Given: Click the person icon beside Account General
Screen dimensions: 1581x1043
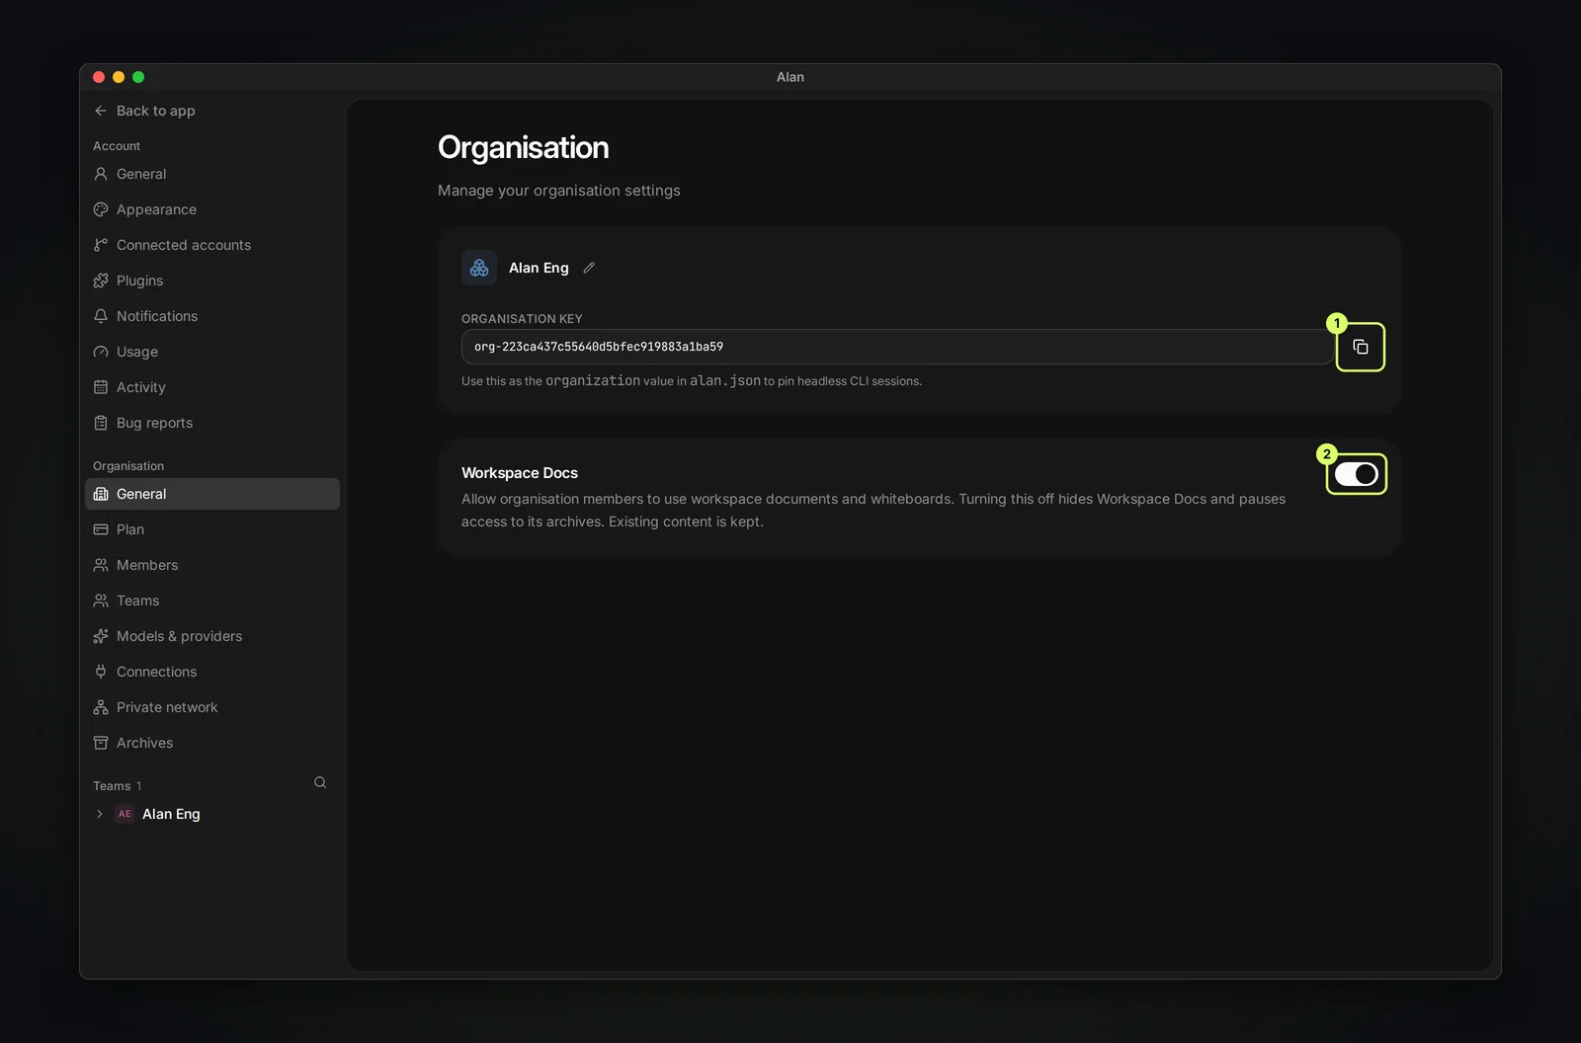Looking at the screenshot, I should [x=101, y=174].
